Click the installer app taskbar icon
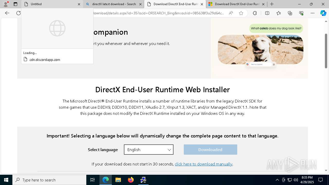This screenshot has width=329, height=185. [143, 180]
